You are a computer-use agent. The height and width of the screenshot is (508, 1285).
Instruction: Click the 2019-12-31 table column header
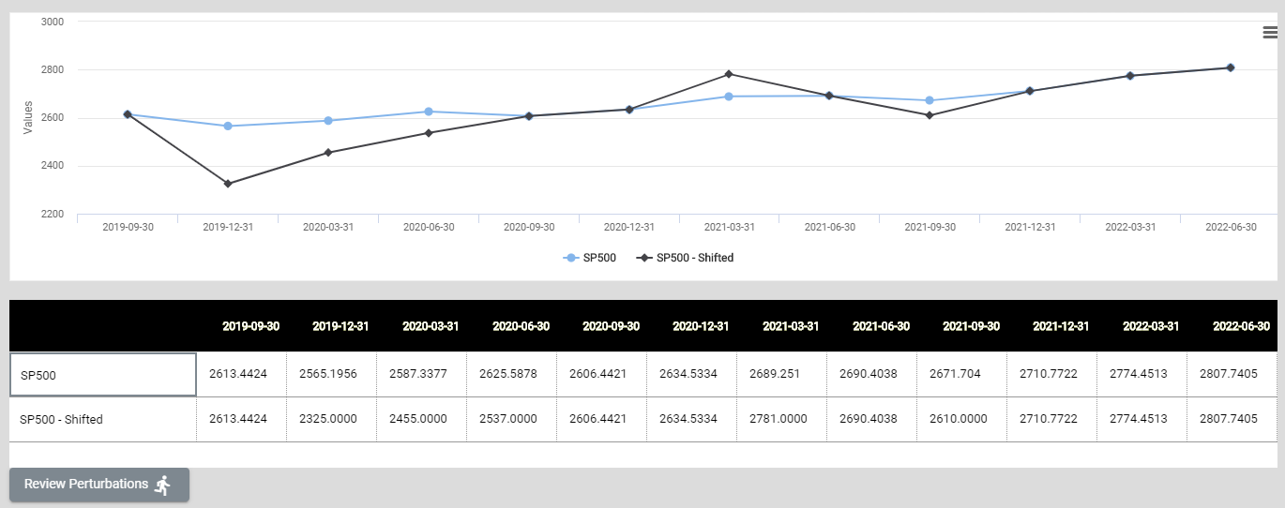point(340,326)
